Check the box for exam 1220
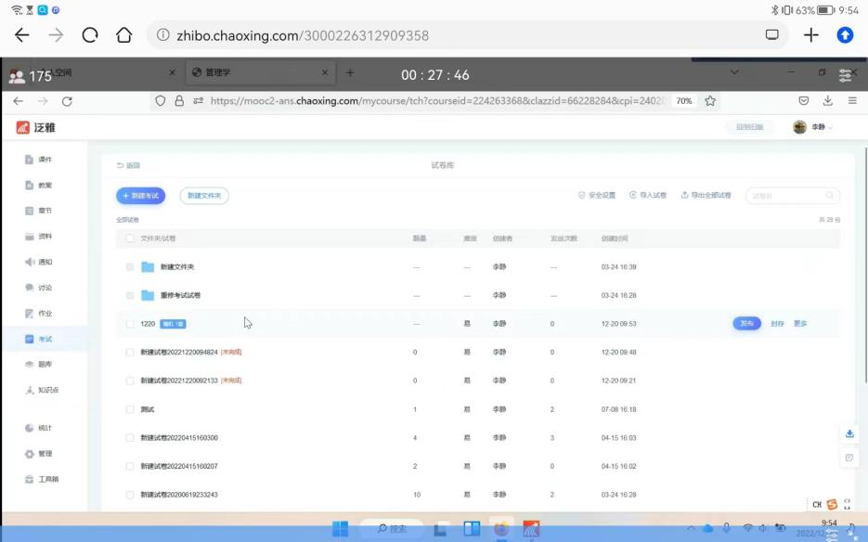The image size is (868, 542). (x=130, y=324)
